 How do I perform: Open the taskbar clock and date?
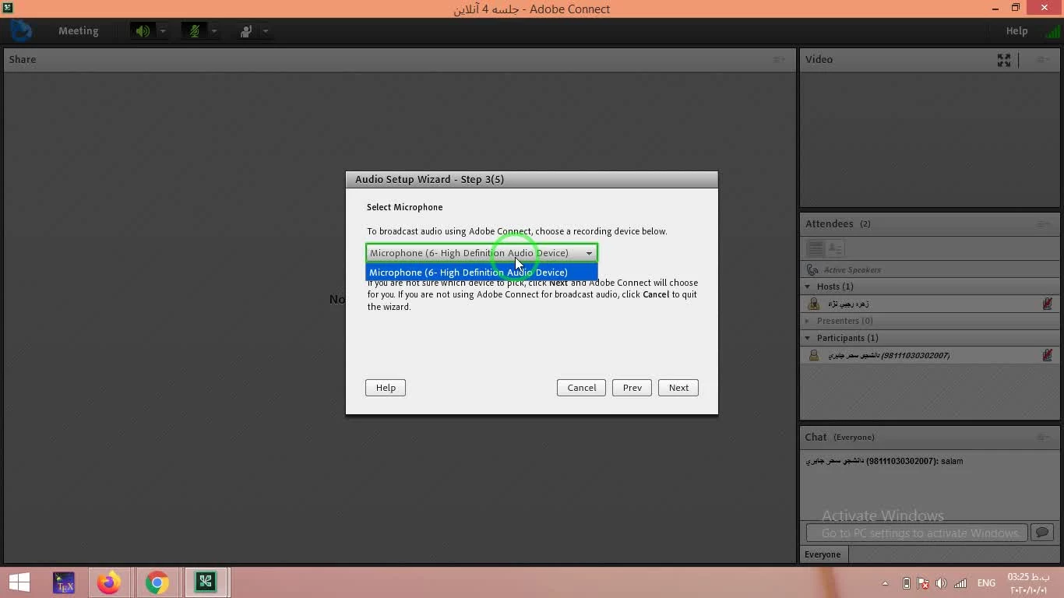pos(1029,583)
